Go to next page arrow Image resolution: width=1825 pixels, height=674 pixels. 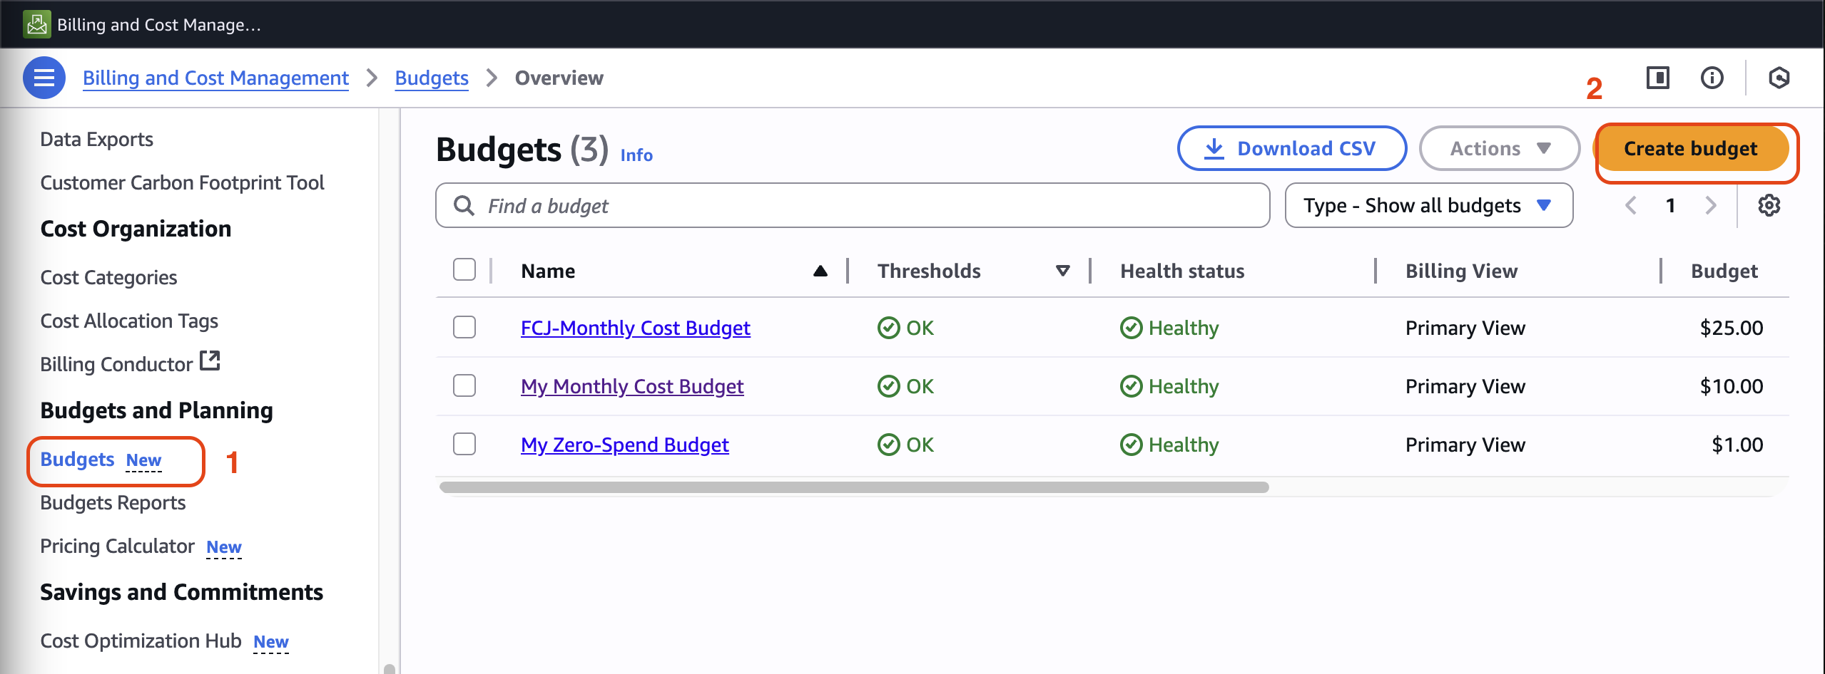[1710, 206]
